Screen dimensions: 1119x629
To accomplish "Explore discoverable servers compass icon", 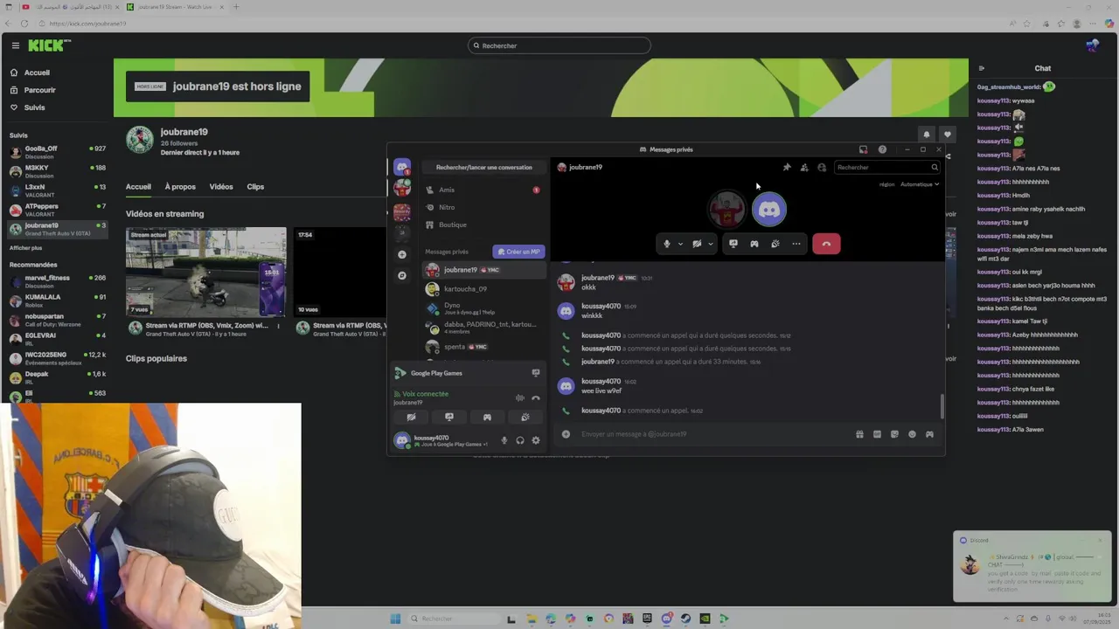I will (x=402, y=275).
